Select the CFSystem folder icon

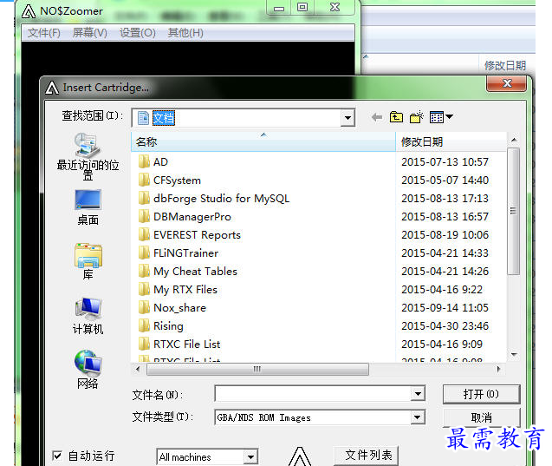144,180
